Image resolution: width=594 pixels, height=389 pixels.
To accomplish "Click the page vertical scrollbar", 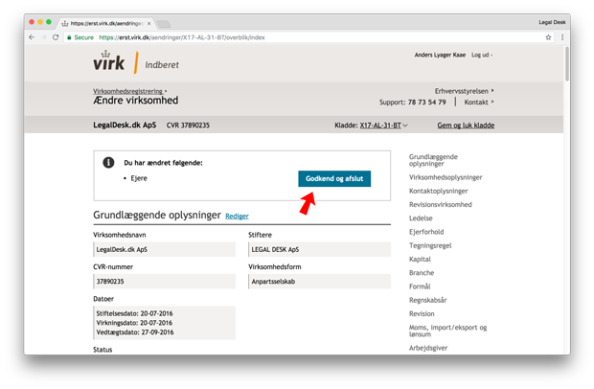I will click(567, 63).
